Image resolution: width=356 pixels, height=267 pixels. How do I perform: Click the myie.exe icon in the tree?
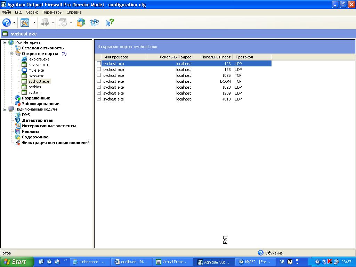click(x=24, y=70)
